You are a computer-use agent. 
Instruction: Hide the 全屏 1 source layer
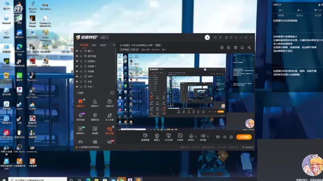(77, 76)
